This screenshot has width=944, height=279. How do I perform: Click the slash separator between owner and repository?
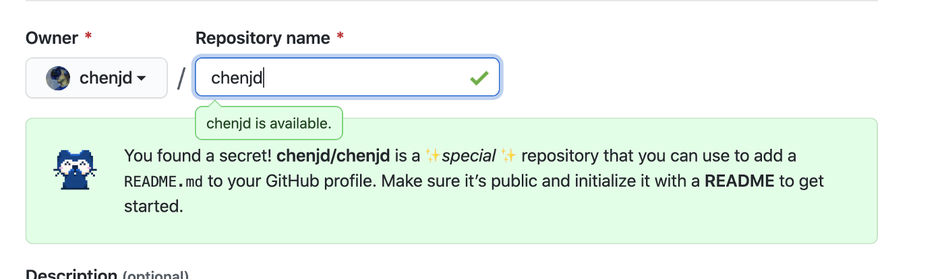click(181, 79)
